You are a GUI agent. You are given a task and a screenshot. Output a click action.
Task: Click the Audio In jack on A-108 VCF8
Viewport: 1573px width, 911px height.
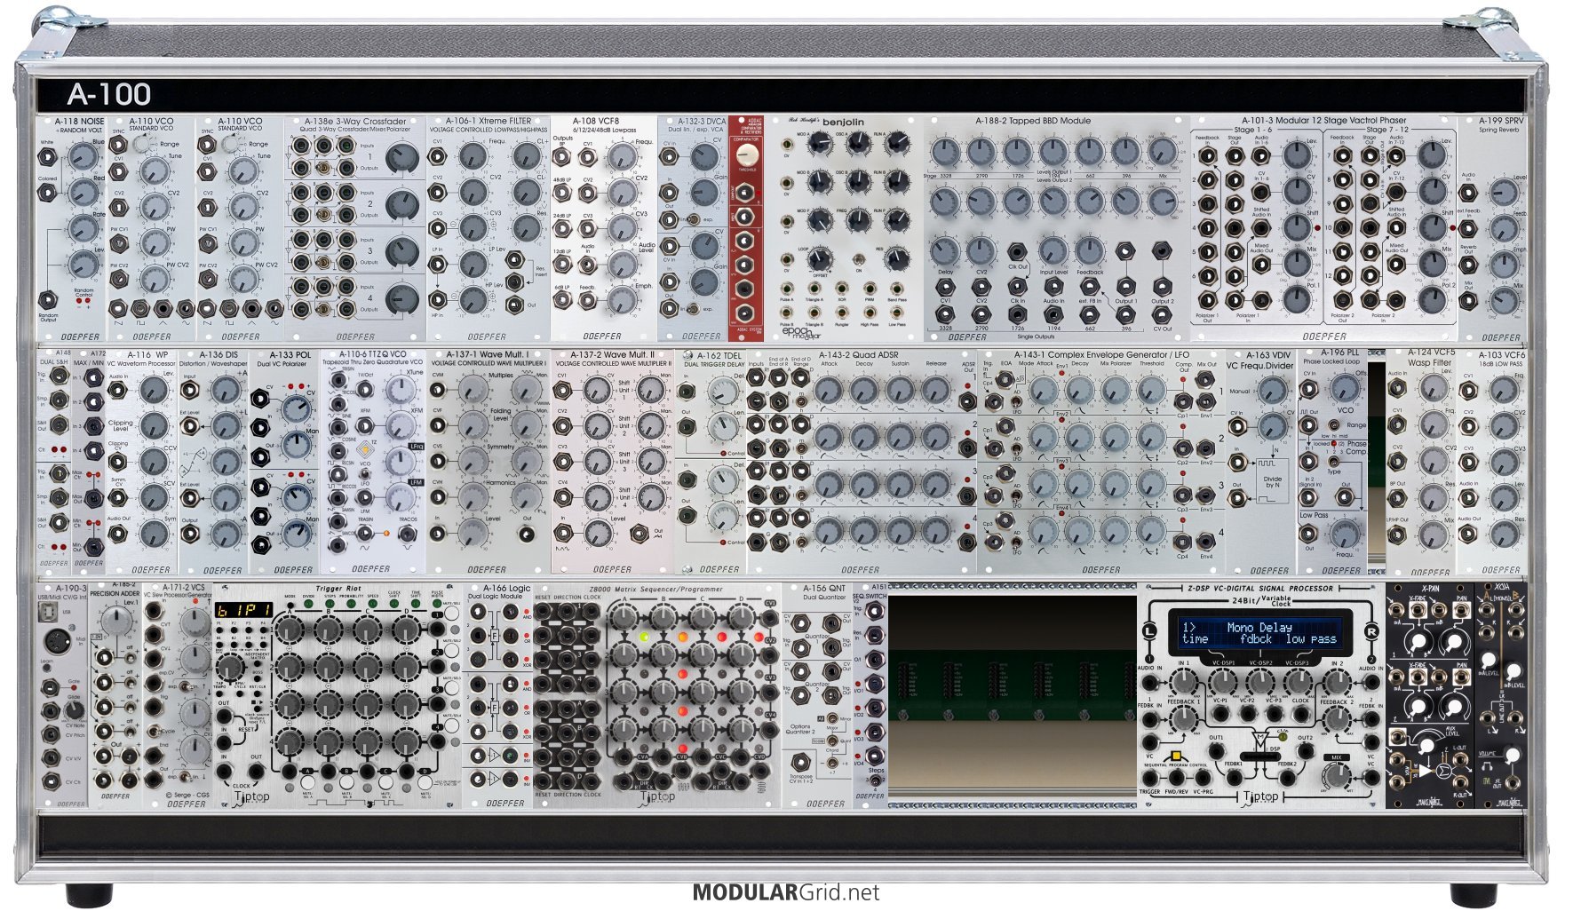coord(588,265)
